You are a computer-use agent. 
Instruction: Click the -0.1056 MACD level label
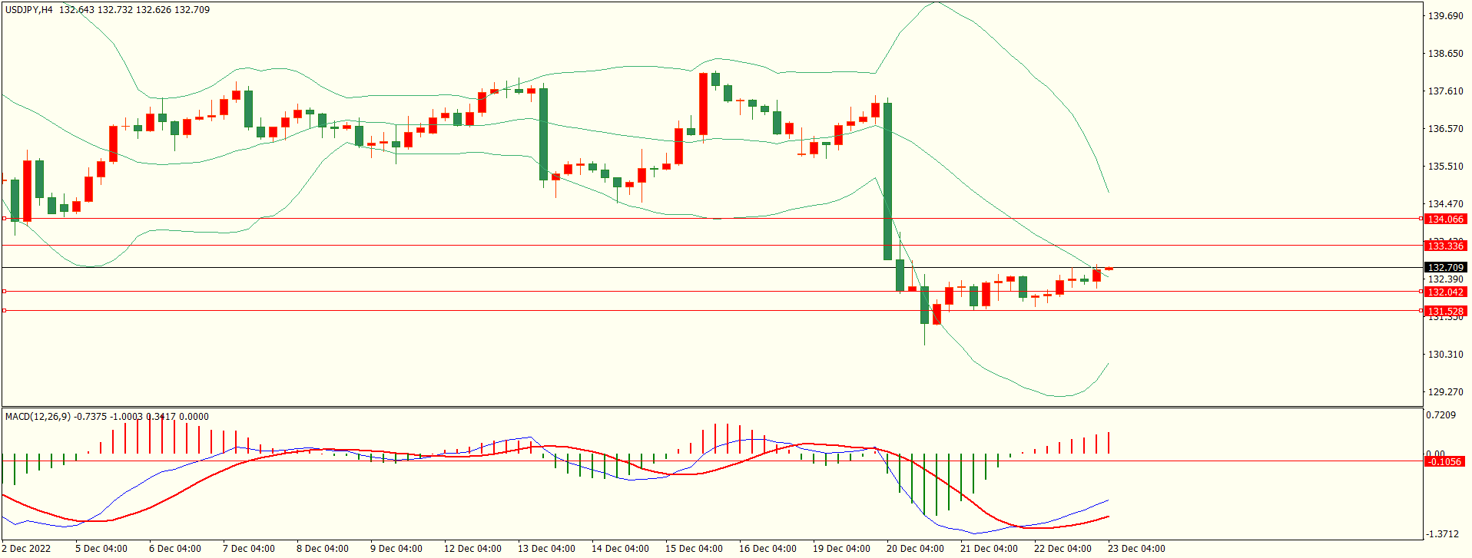[1444, 461]
